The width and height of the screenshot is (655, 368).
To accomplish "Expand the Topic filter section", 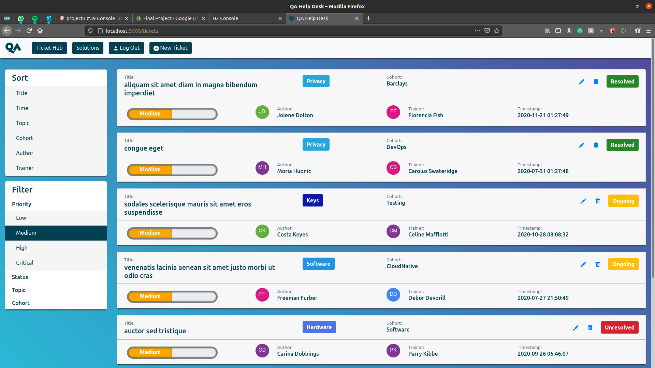I will (19, 290).
